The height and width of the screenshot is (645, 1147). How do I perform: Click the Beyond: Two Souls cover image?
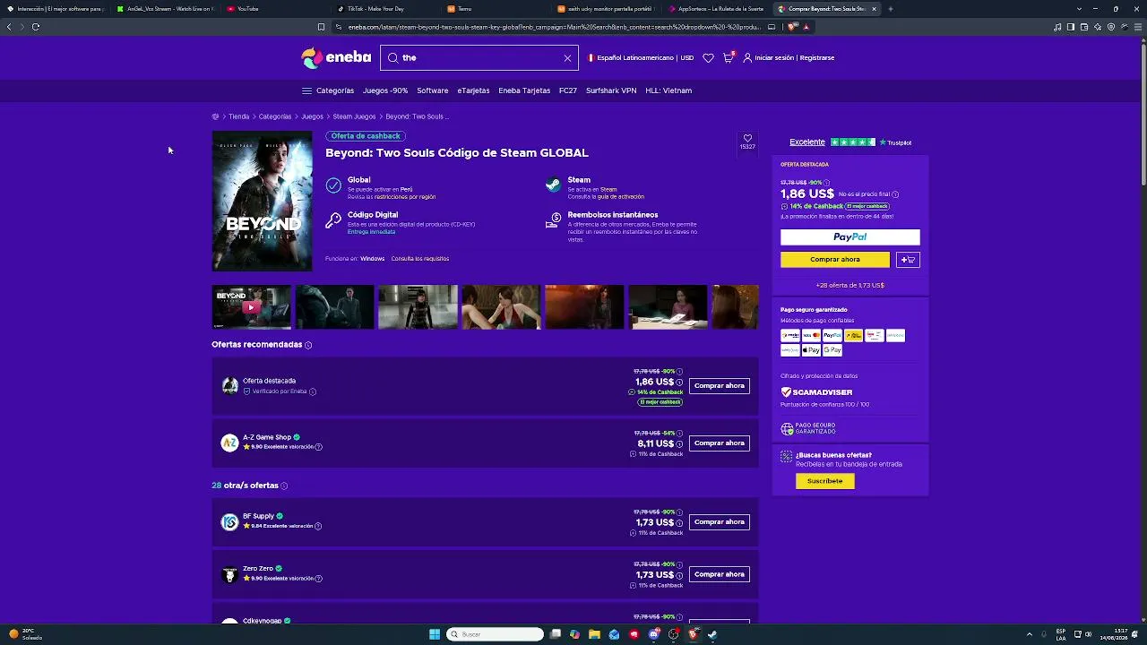[x=262, y=201]
